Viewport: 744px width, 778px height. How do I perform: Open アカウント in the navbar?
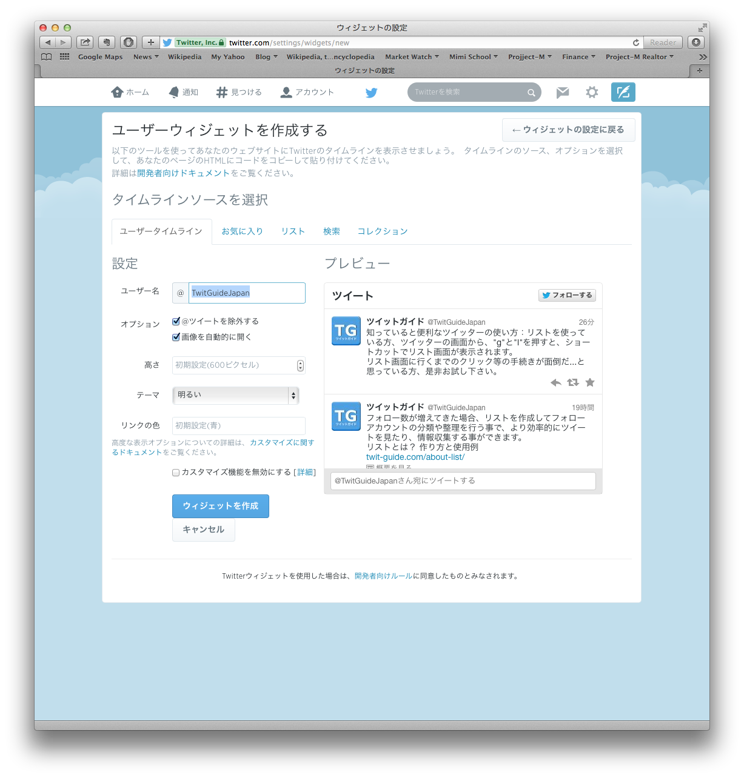point(307,92)
